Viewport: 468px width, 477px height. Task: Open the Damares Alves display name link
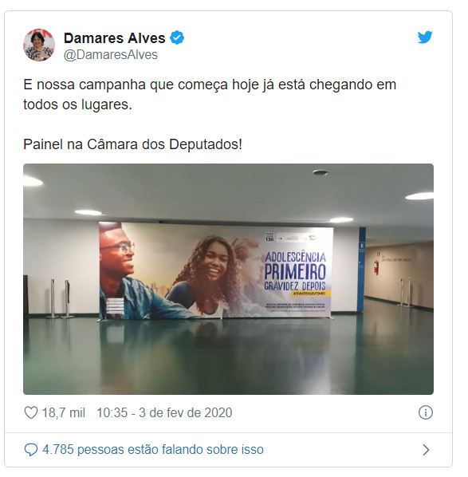click(114, 38)
